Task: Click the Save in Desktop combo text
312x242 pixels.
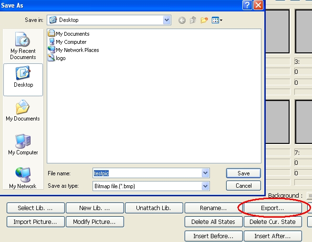Action: (x=69, y=20)
